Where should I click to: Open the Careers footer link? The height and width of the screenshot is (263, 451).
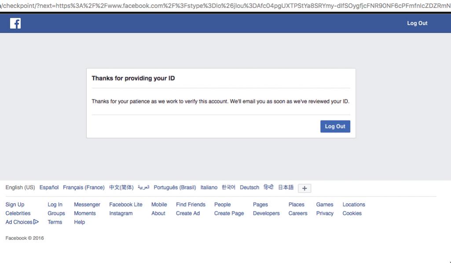click(x=298, y=213)
